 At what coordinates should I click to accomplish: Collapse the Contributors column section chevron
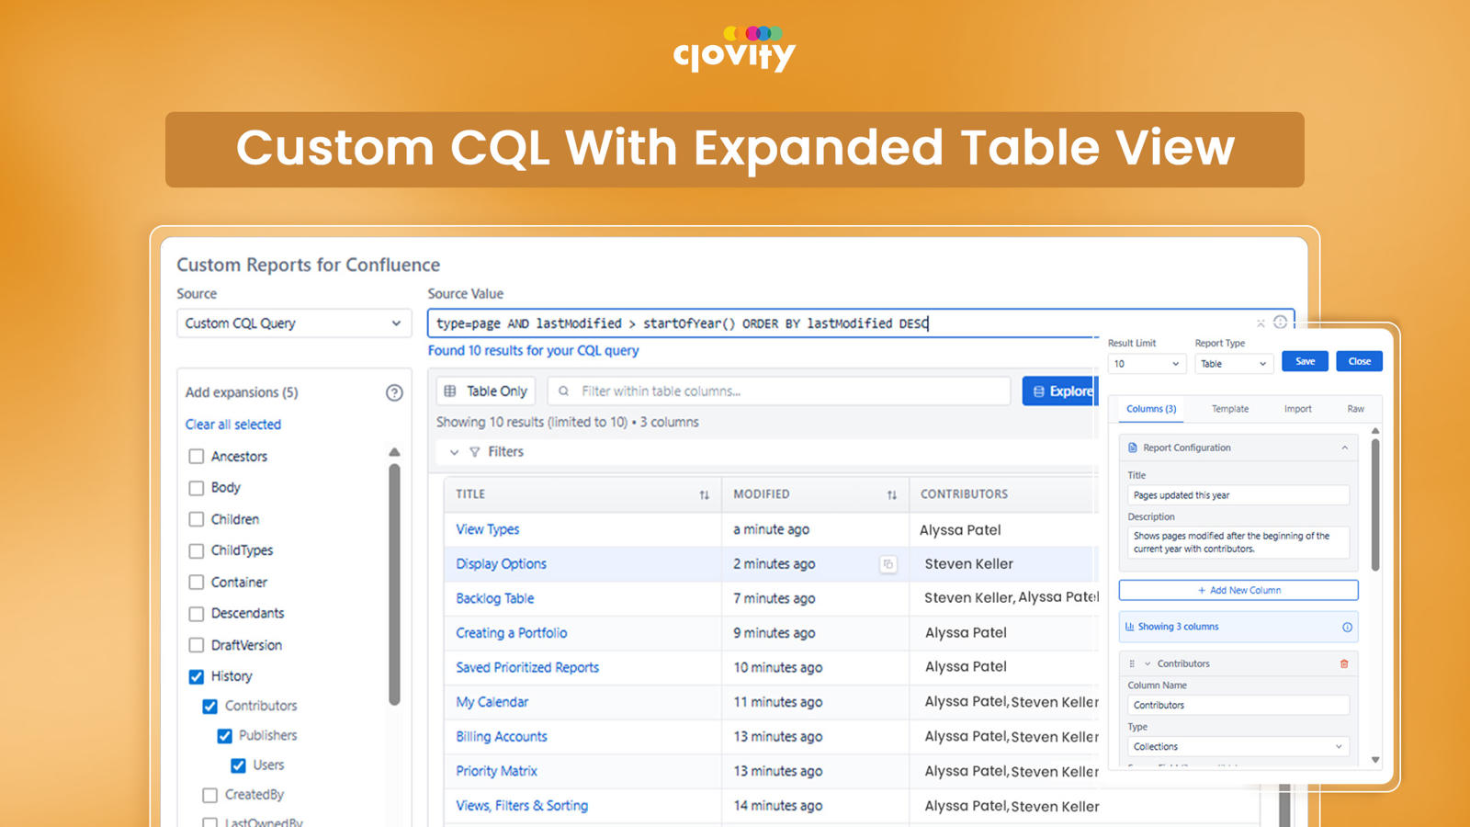[1148, 663]
